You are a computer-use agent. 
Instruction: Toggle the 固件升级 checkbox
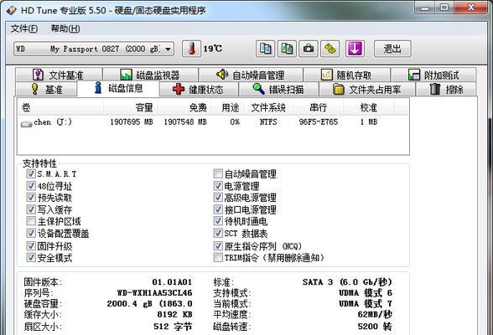pos(31,246)
